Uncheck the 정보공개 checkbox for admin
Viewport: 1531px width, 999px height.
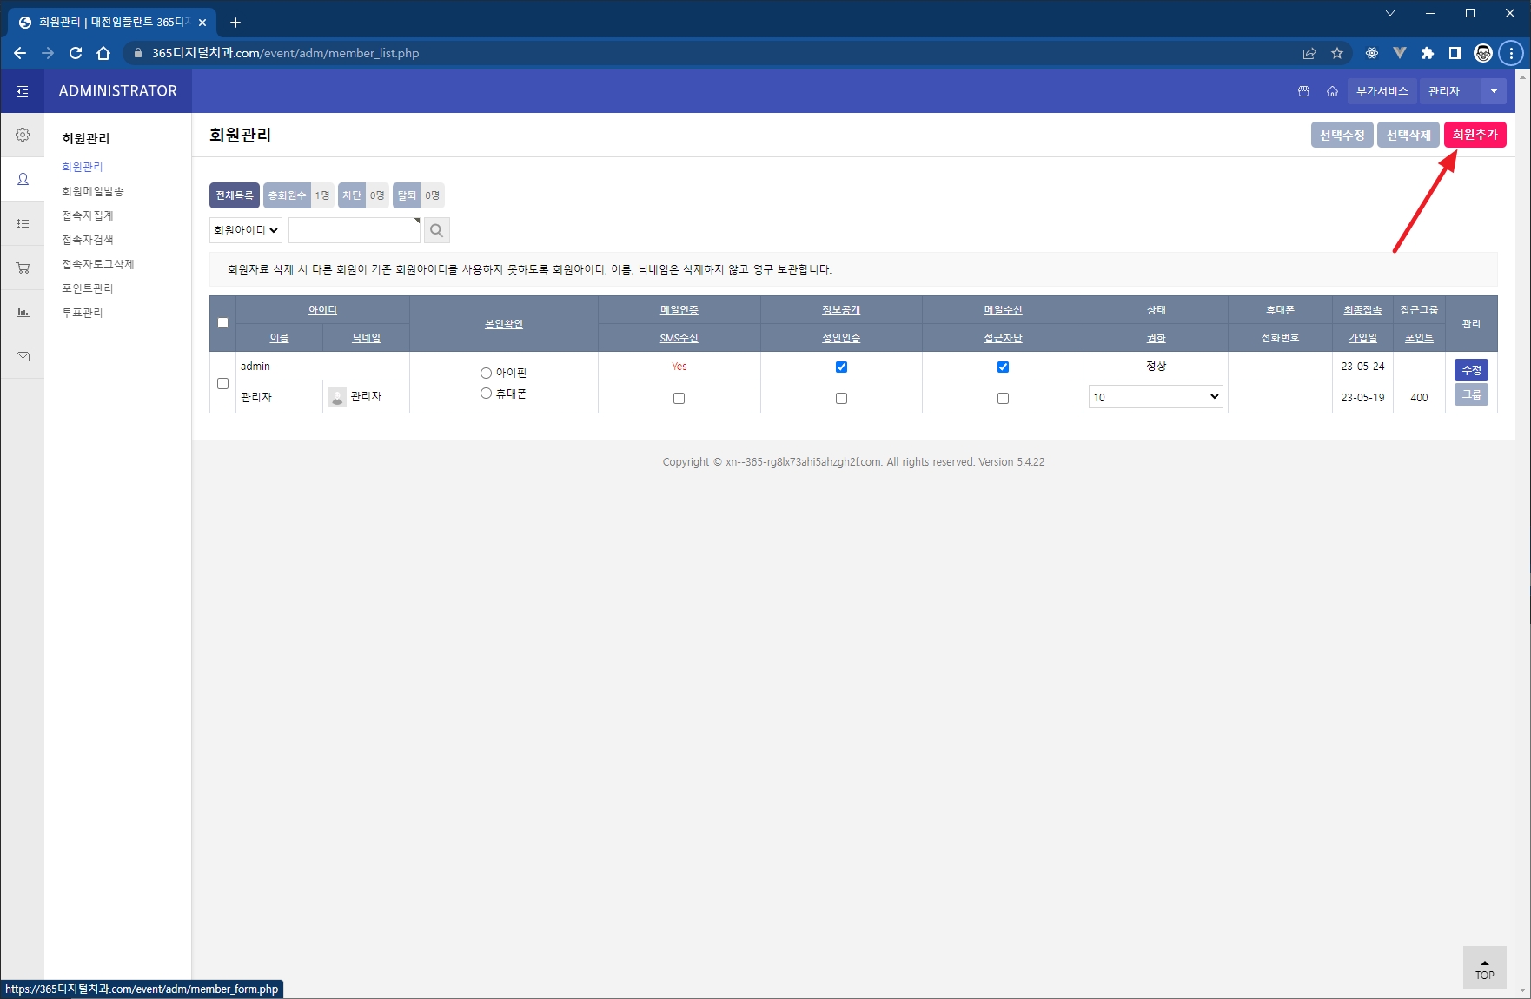pyautogui.click(x=841, y=367)
